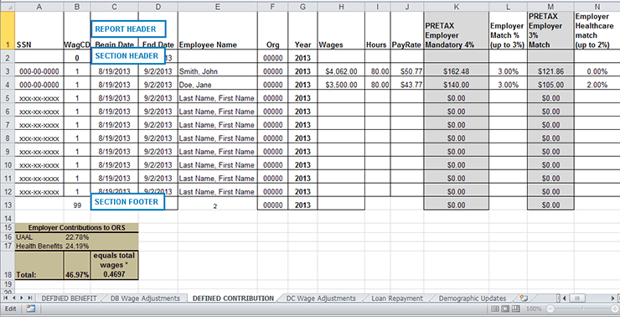This screenshot has width=620, height=317.
Task: Click the Employer Match % header cell
Action: coord(508,30)
